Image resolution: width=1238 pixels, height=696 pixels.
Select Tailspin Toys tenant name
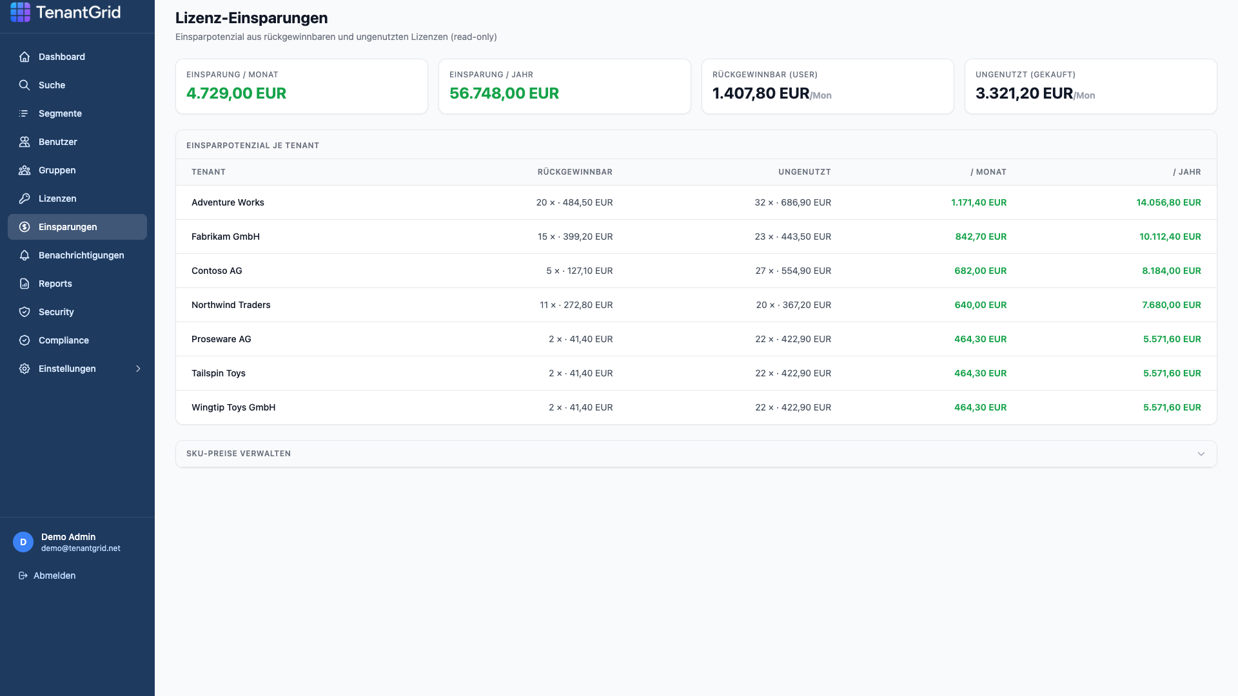219,373
